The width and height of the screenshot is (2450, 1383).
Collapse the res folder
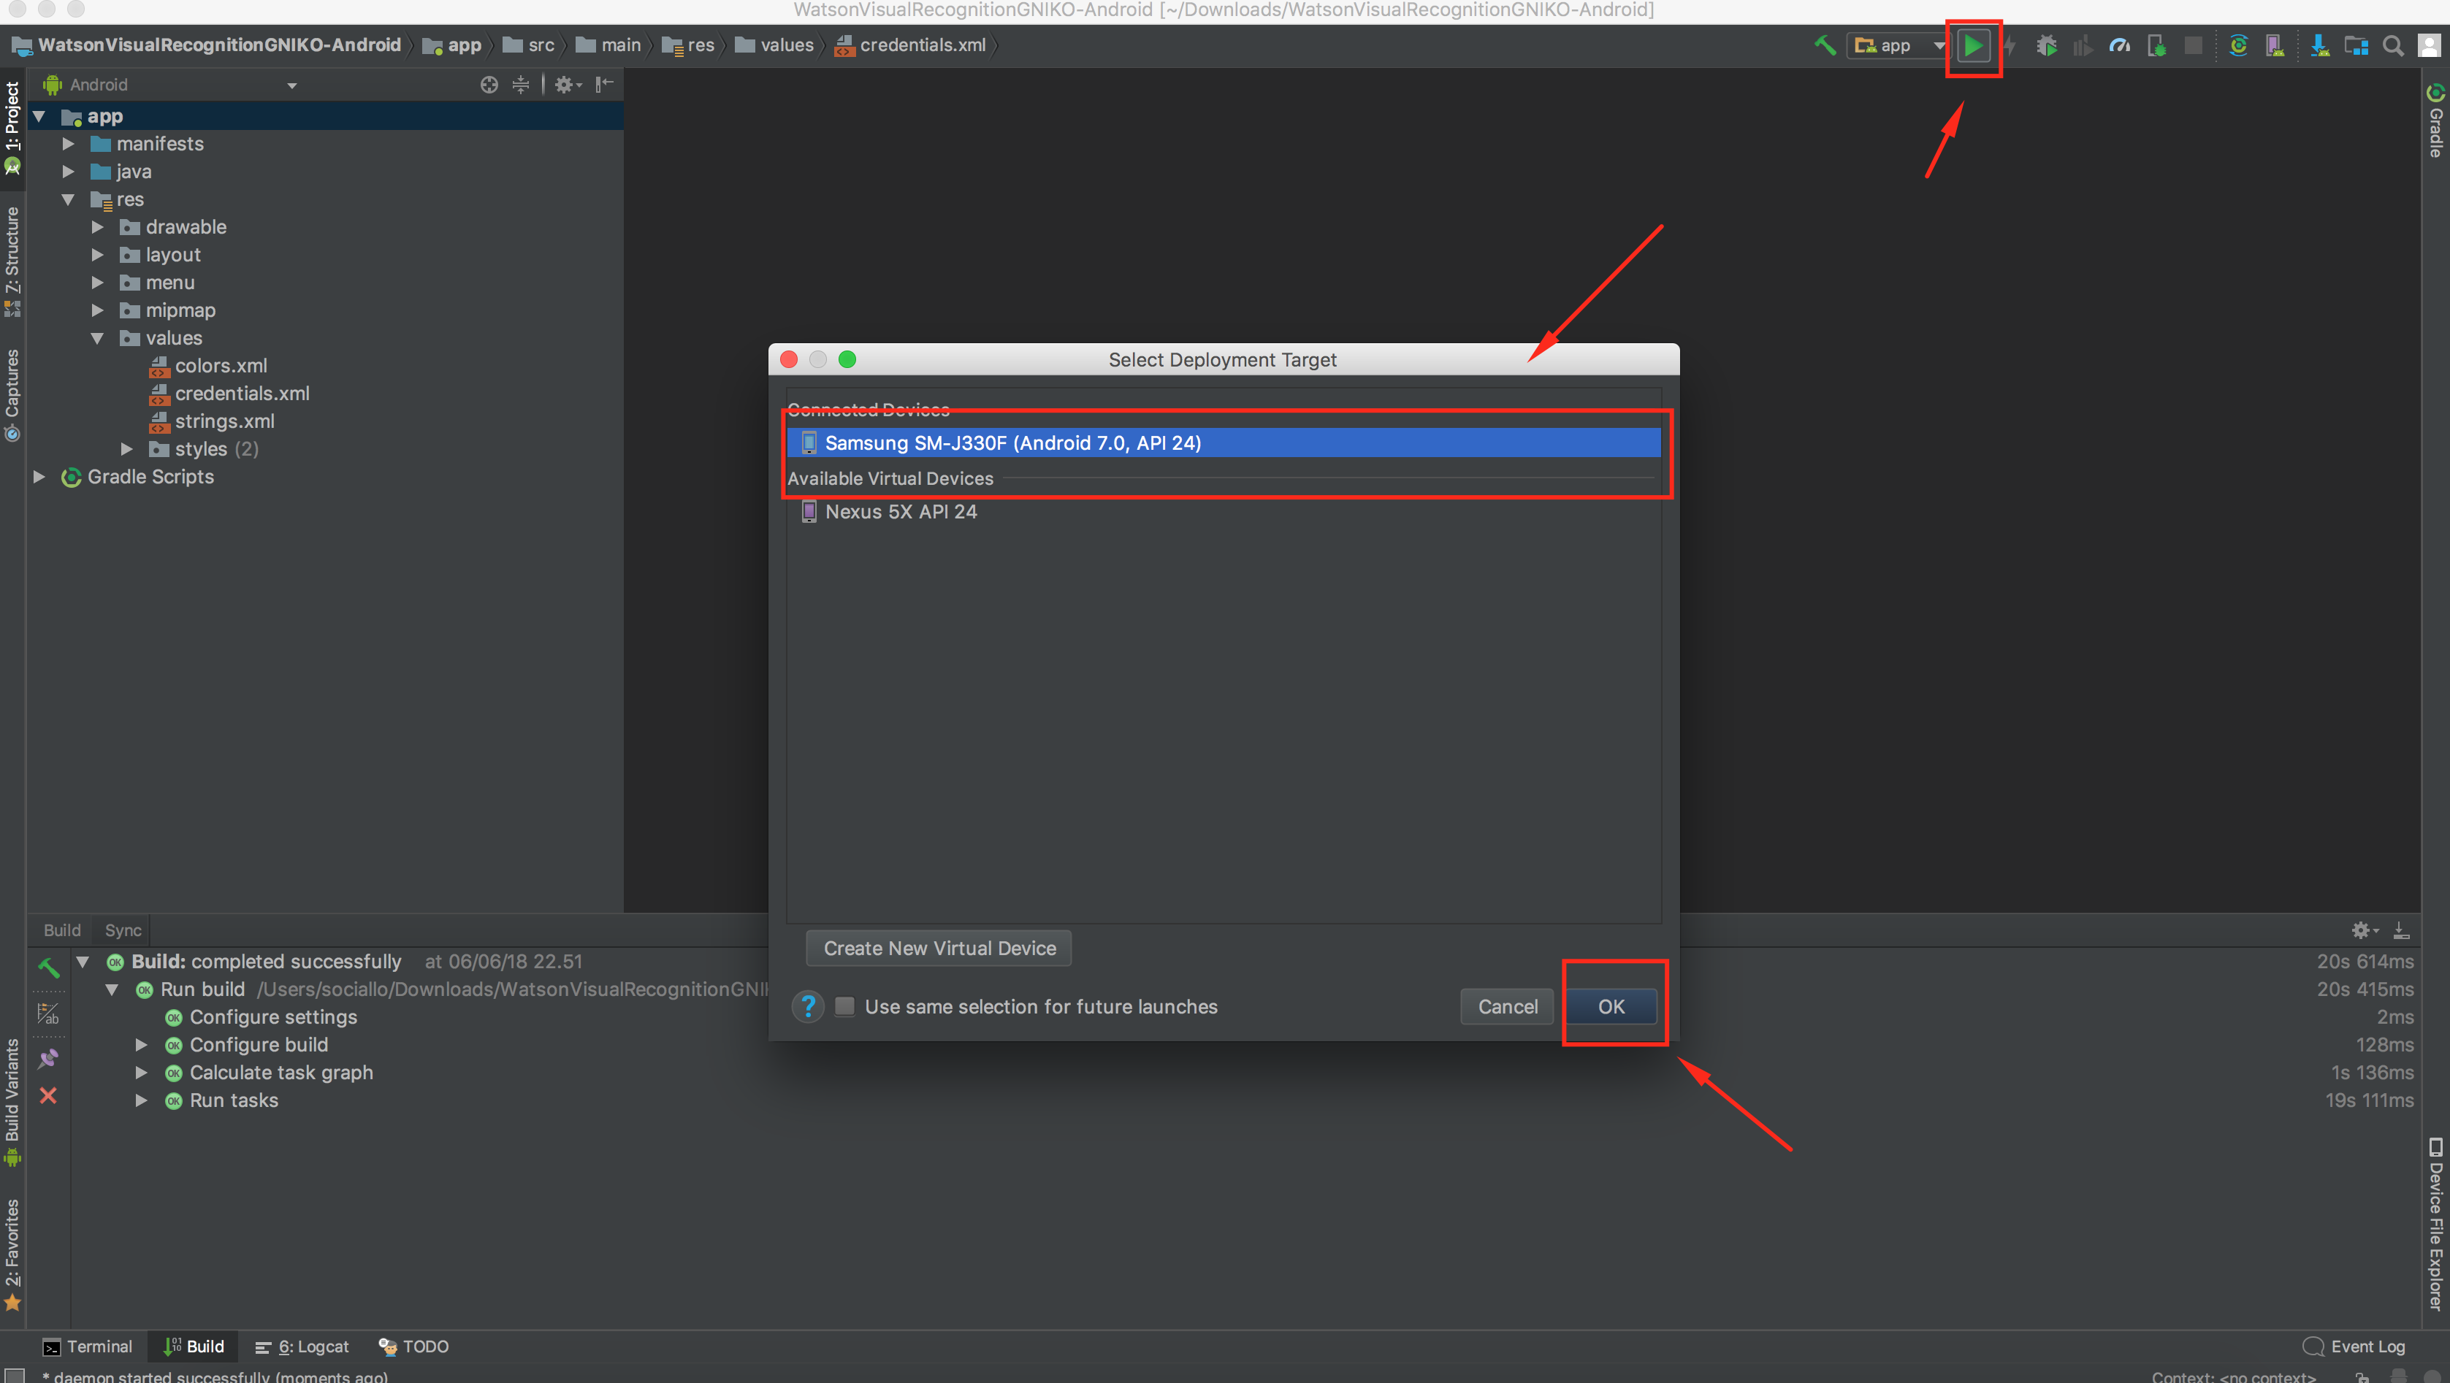(x=67, y=199)
